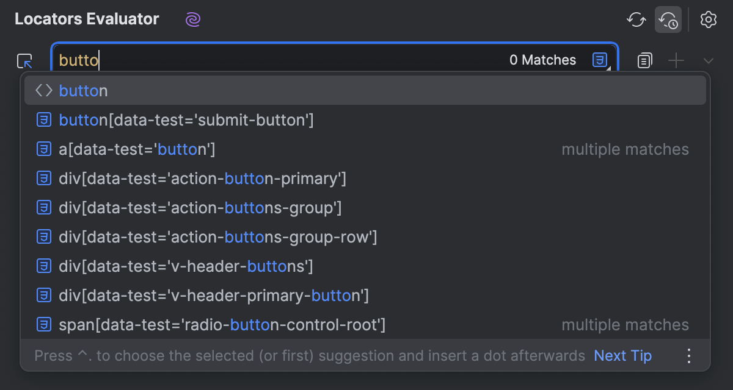
Task: Click the Next Tip link
Action: [x=622, y=355]
